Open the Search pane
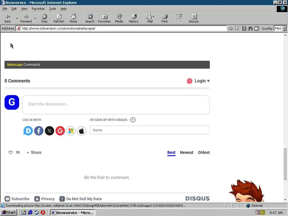Viewport: 288px width, 216px height. [90, 18]
